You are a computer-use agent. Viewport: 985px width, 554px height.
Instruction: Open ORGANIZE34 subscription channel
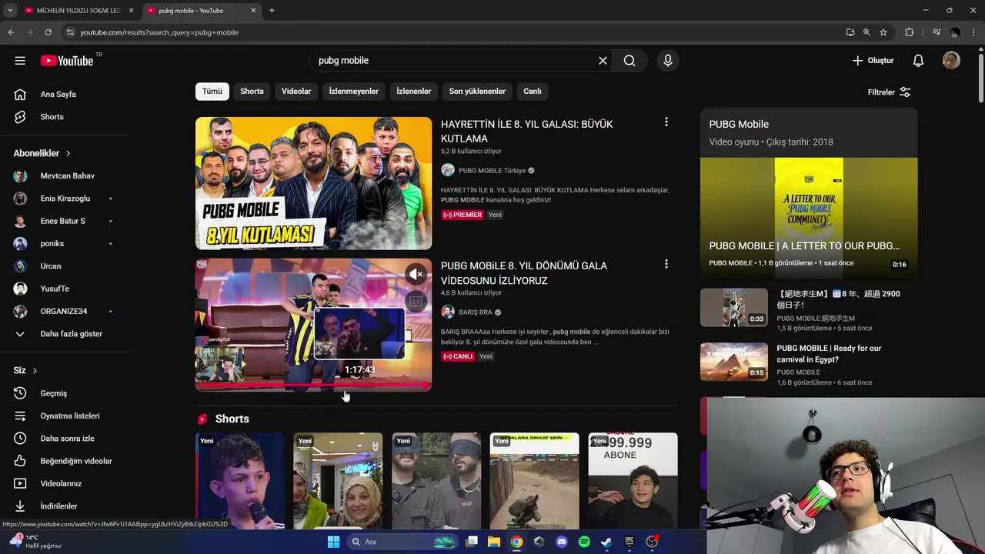pyautogui.click(x=65, y=311)
